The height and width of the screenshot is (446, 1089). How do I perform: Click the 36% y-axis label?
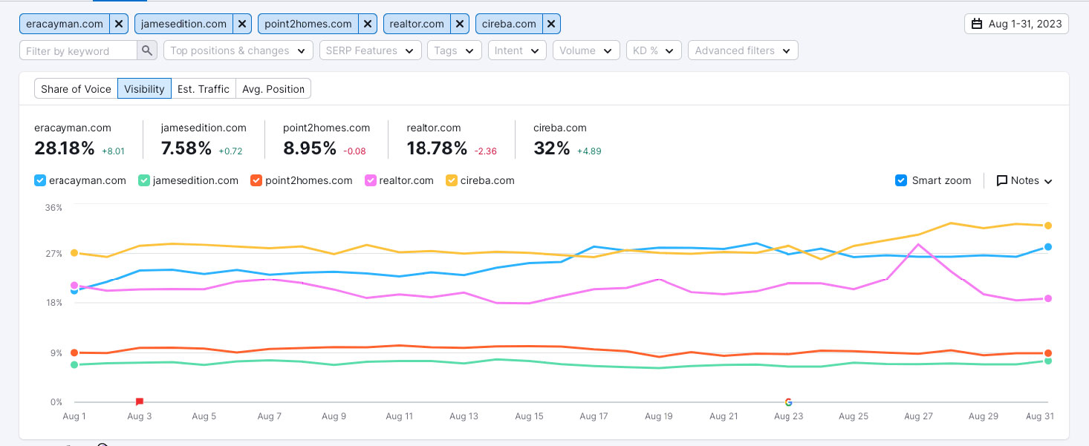53,207
